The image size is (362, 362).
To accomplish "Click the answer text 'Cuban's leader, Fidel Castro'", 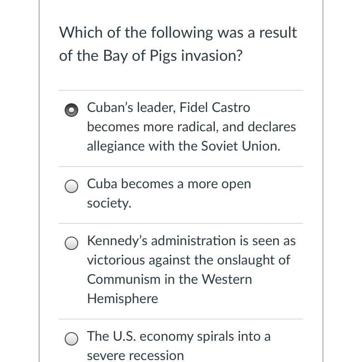I will click(168, 107).
